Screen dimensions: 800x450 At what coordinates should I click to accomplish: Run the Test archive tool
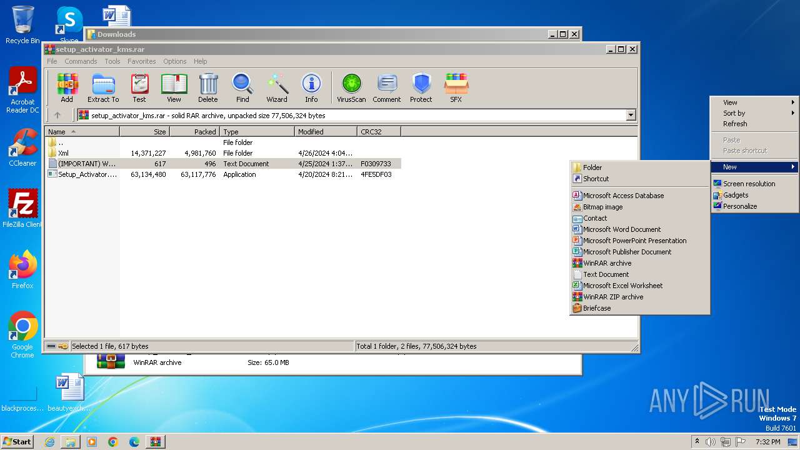(139, 87)
